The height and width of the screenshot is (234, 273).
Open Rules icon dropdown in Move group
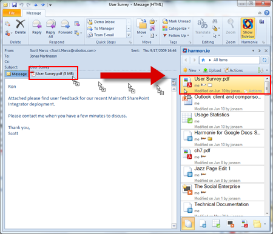153,21
